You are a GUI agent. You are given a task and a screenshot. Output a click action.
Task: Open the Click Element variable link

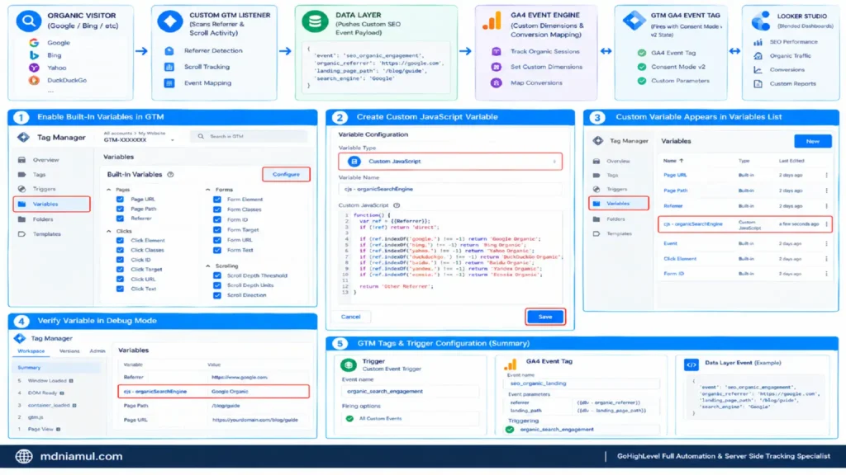point(680,259)
